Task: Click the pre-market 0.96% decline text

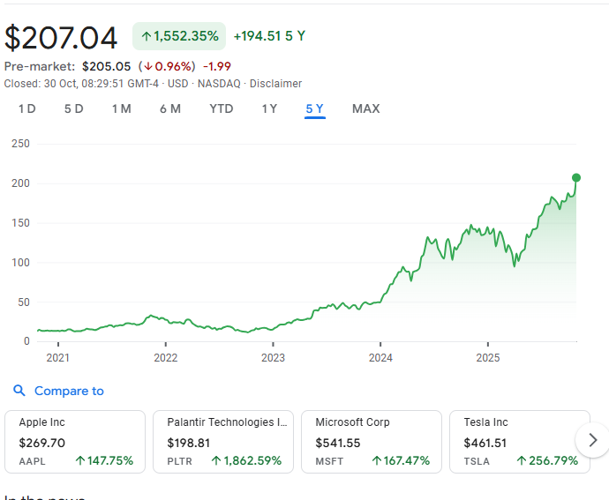Action: pos(167,66)
